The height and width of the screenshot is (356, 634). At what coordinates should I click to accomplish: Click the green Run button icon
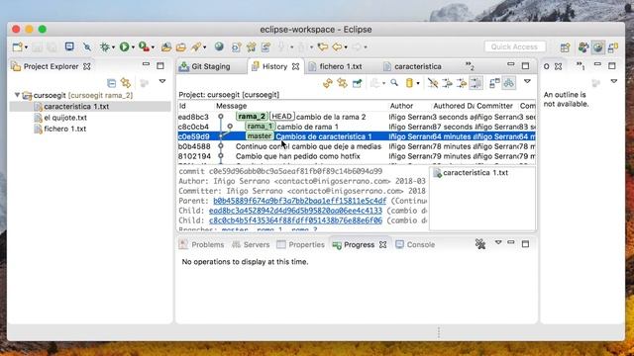pyautogui.click(x=124, y=46)
